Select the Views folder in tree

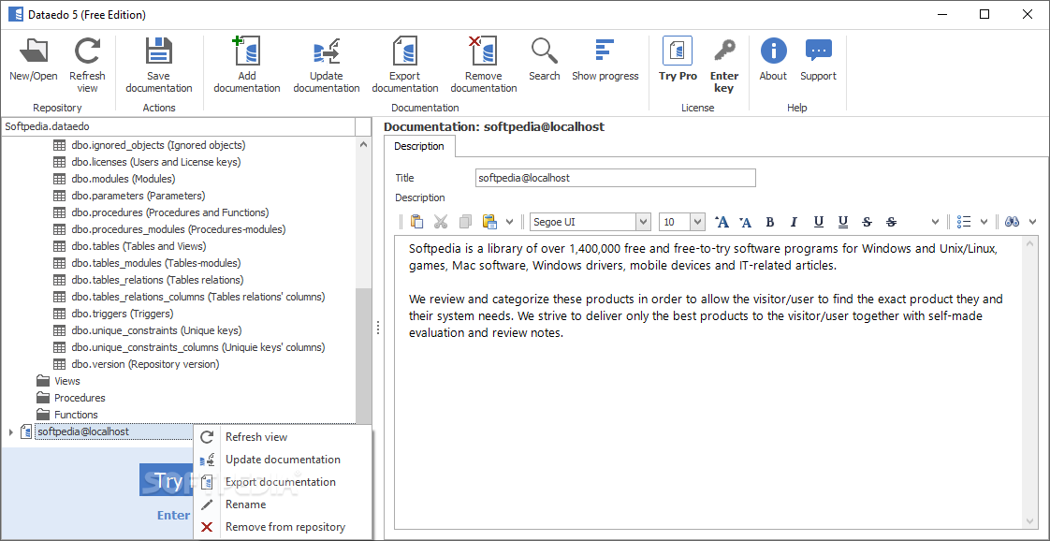pyautogui.click(x=58, y=381)
